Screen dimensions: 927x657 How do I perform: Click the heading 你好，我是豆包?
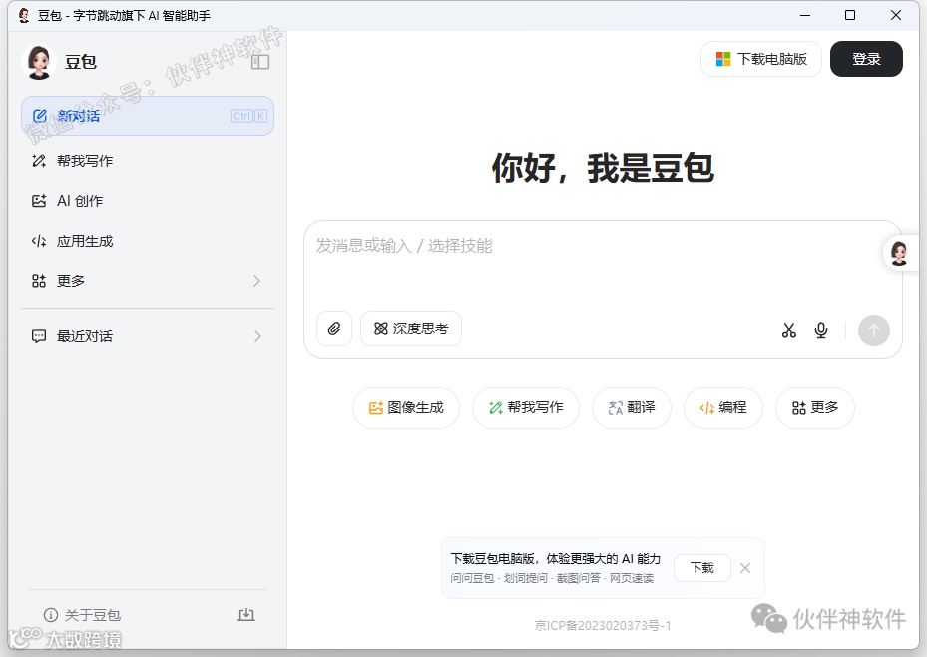pos(603,168)
